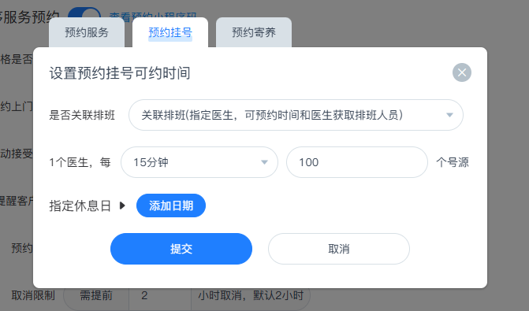Switch to the 预约服务 tab

pyautogui.click(x=87, y=33)
